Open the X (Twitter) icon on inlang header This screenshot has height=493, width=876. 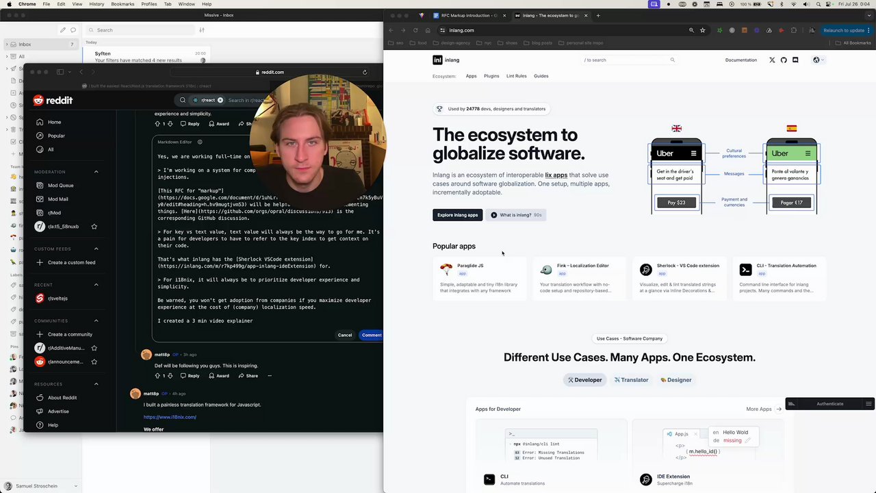coord(772,60)
